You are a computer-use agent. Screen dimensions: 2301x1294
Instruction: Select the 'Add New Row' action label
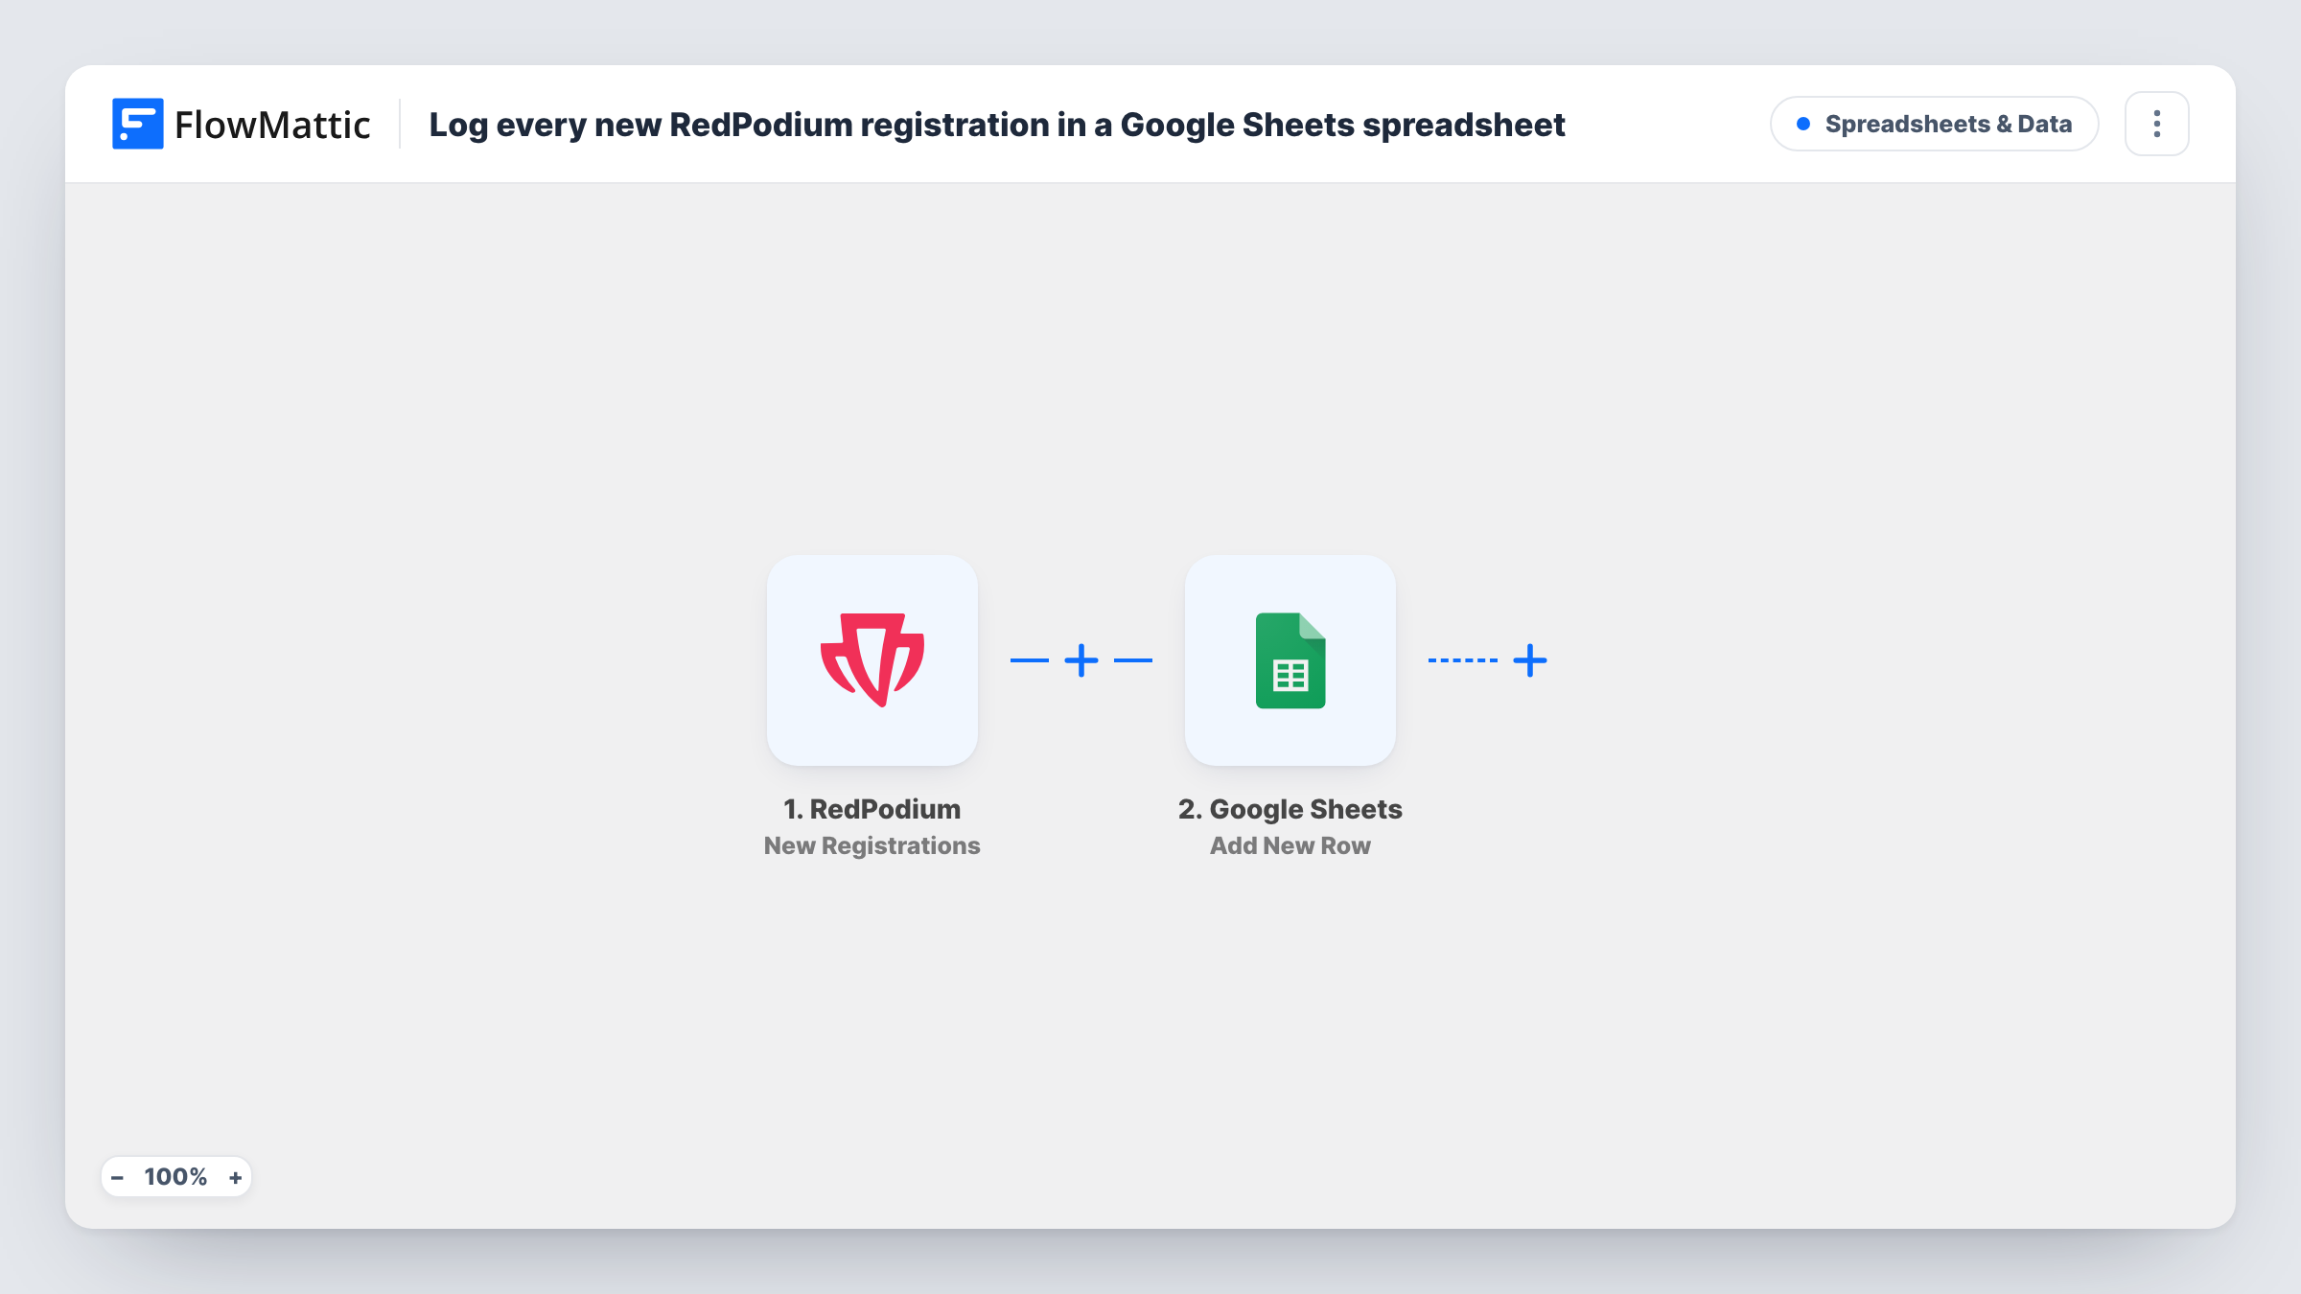(1290, 845)
